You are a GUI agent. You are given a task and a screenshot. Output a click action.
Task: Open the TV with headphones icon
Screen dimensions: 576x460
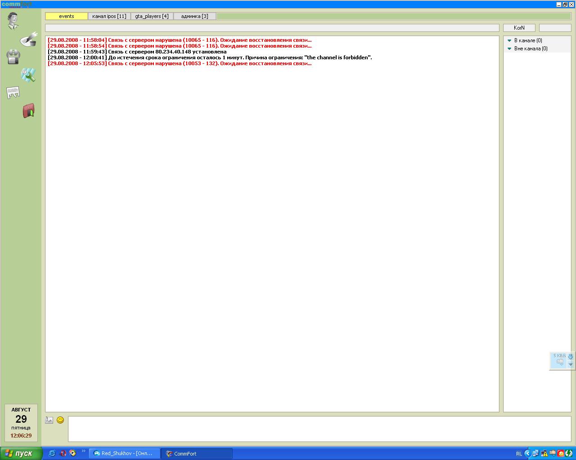point(13,57)
